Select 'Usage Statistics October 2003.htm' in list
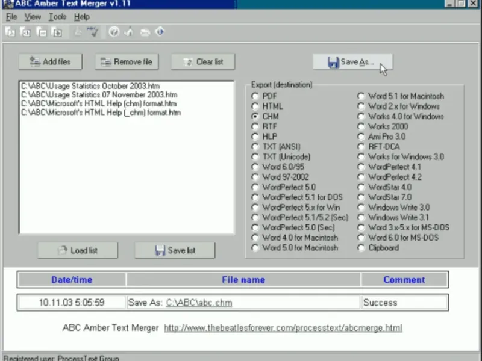The height and width of the screenshot is (361, 482). (x=90, y=86)
